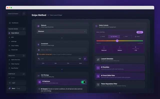Click the Arbitrage trend icon

(9, 41)
